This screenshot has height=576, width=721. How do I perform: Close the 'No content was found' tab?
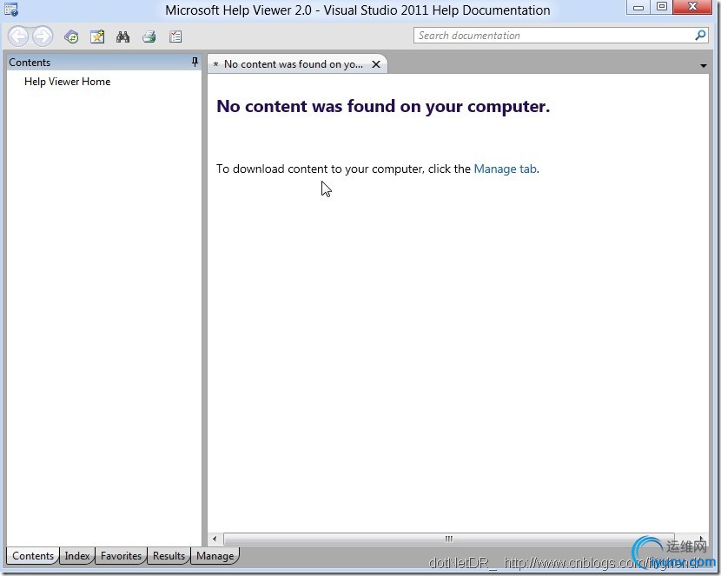376,64
